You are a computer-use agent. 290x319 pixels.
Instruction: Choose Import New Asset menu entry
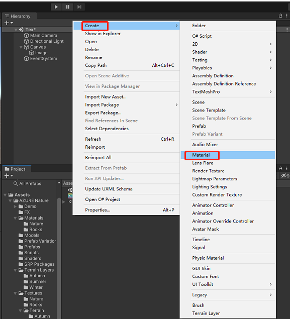126,97
